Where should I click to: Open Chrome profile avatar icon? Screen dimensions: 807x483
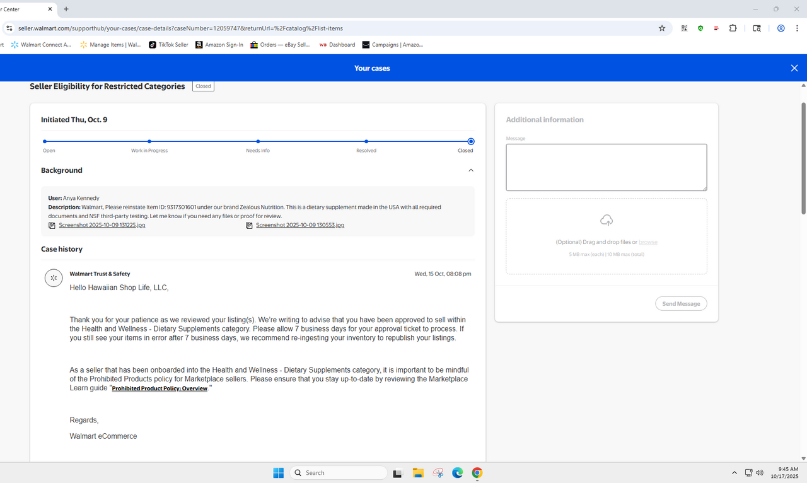(x=781, y=28)
